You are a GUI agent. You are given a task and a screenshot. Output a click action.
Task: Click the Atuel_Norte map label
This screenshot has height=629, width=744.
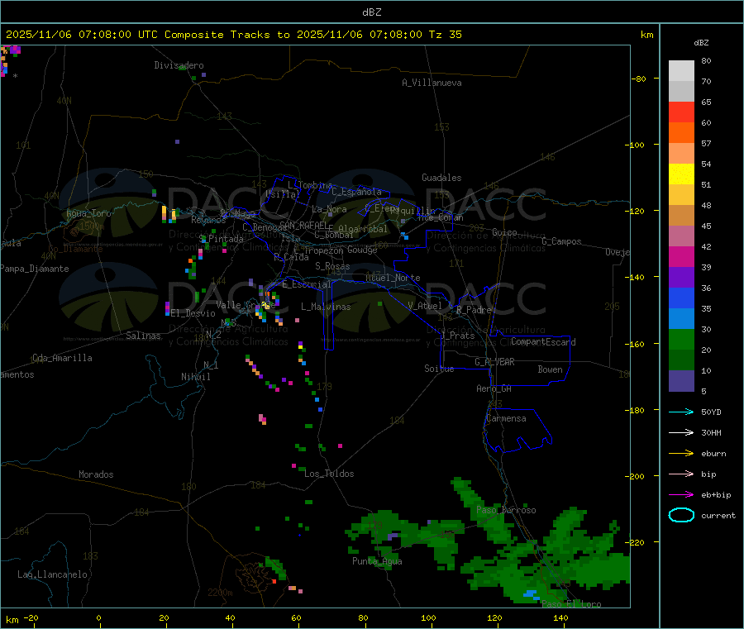coord(393,278)
